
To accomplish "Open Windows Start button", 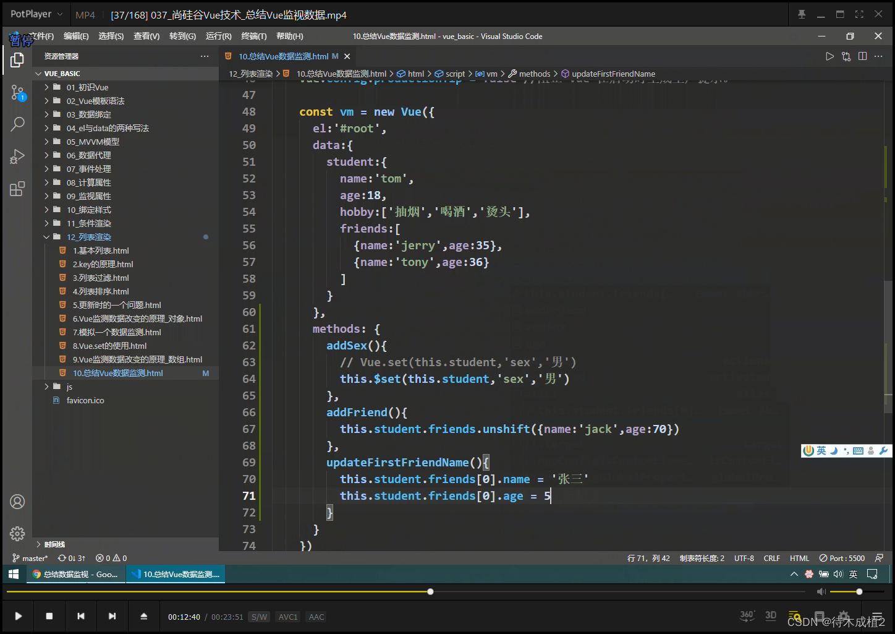I will coord(14,574).
